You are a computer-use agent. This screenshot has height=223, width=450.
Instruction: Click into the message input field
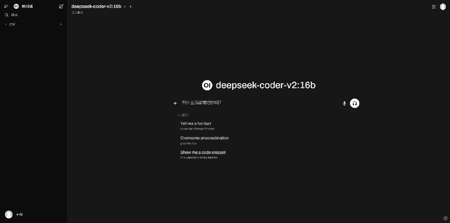[x=258, y=103]
